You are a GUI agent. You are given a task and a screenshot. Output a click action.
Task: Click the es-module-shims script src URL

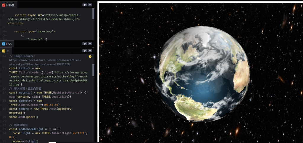tap(44, 17)
